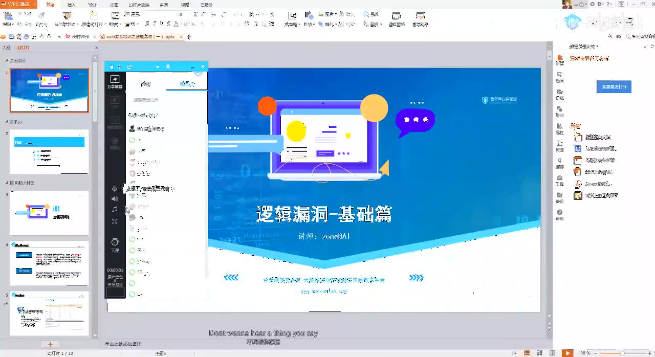This screenshot has height=357, width=655.
Task: Toggle Italic formatting in ribbon
Action: [155, 24]
